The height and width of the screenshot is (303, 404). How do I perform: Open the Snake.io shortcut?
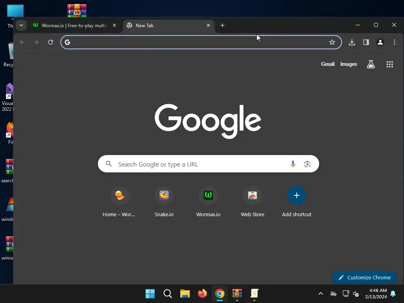pyautogui.click(x=164, y=202)
